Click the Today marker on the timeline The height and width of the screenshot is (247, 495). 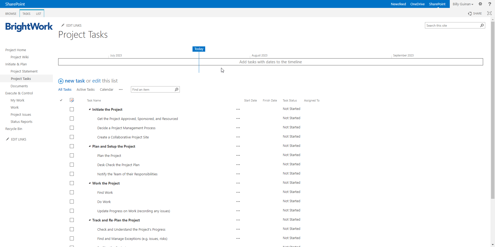[199, 49]
